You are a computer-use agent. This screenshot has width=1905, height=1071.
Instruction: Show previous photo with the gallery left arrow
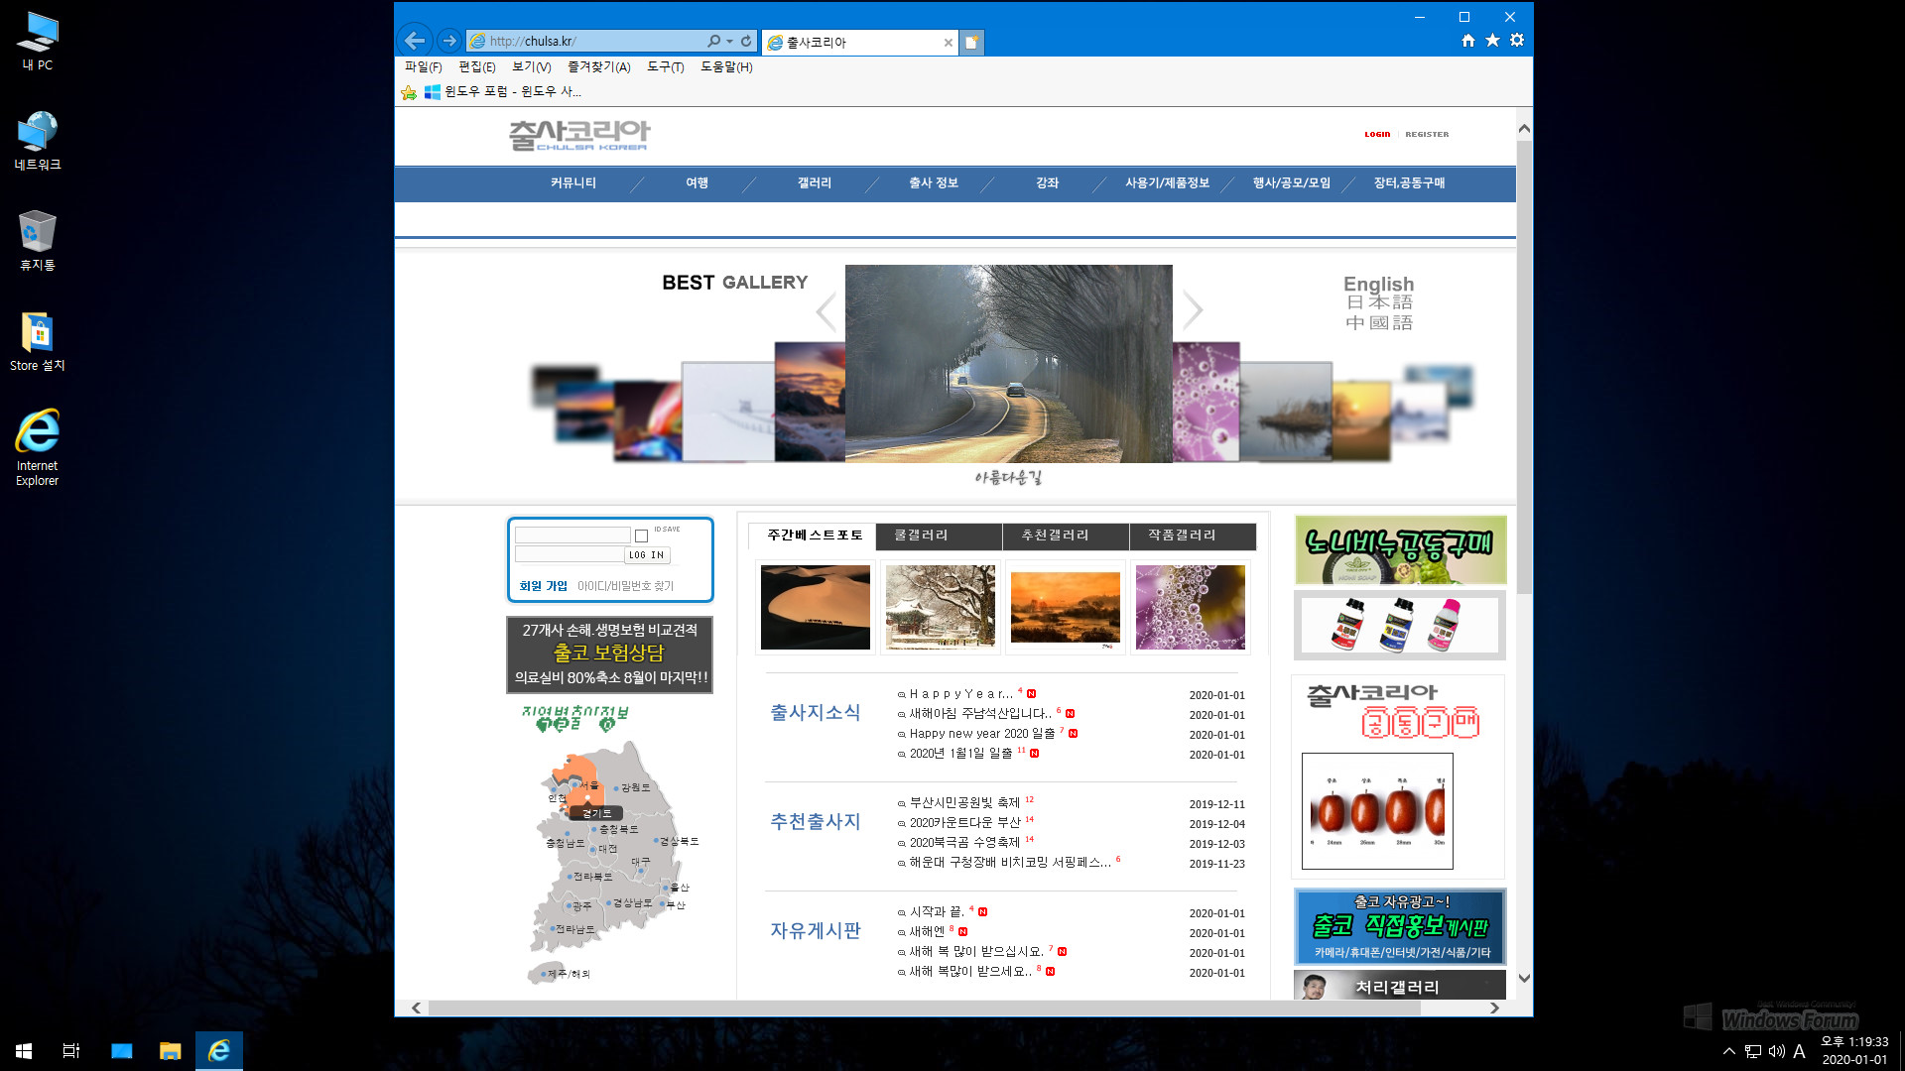point(825,311)
